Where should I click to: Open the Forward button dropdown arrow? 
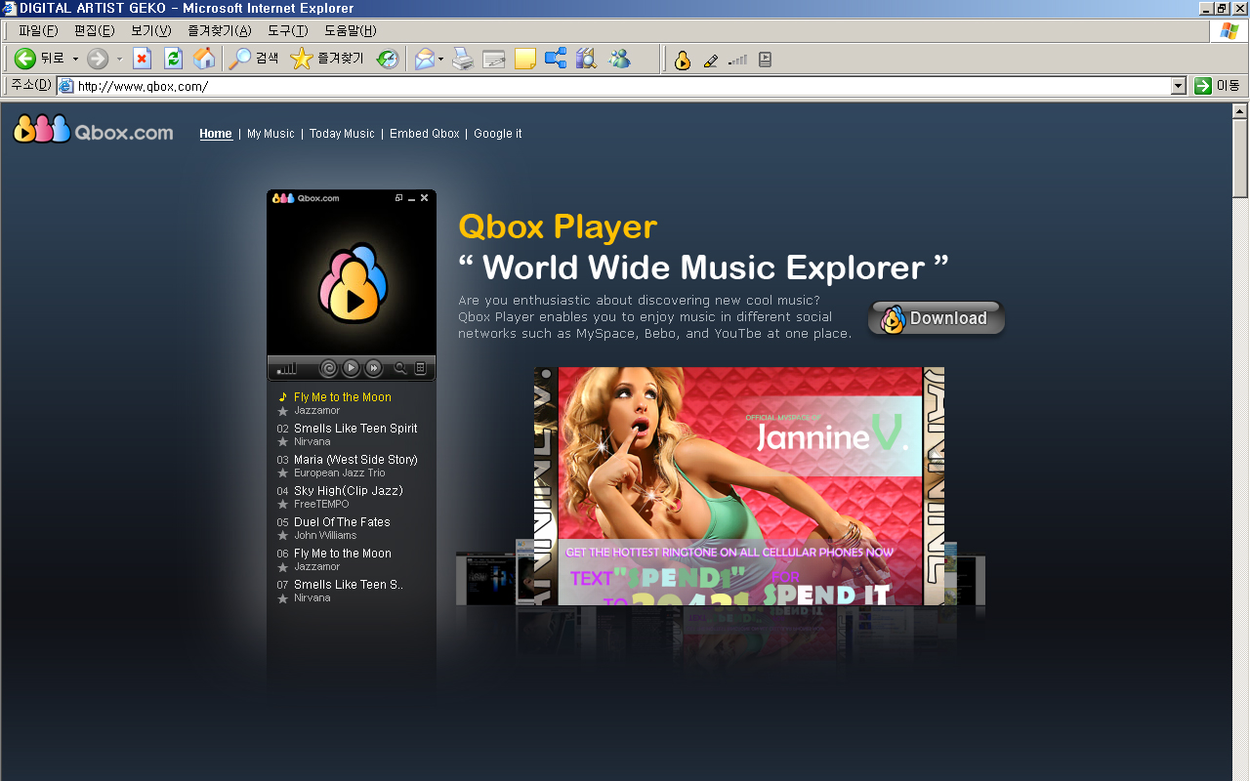click(x=119, y=59)
